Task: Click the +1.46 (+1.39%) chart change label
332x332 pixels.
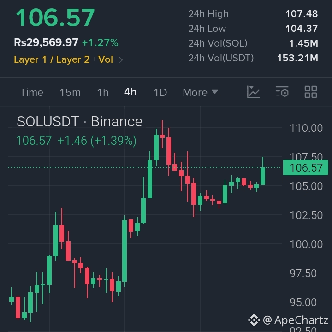Action: 97,141
